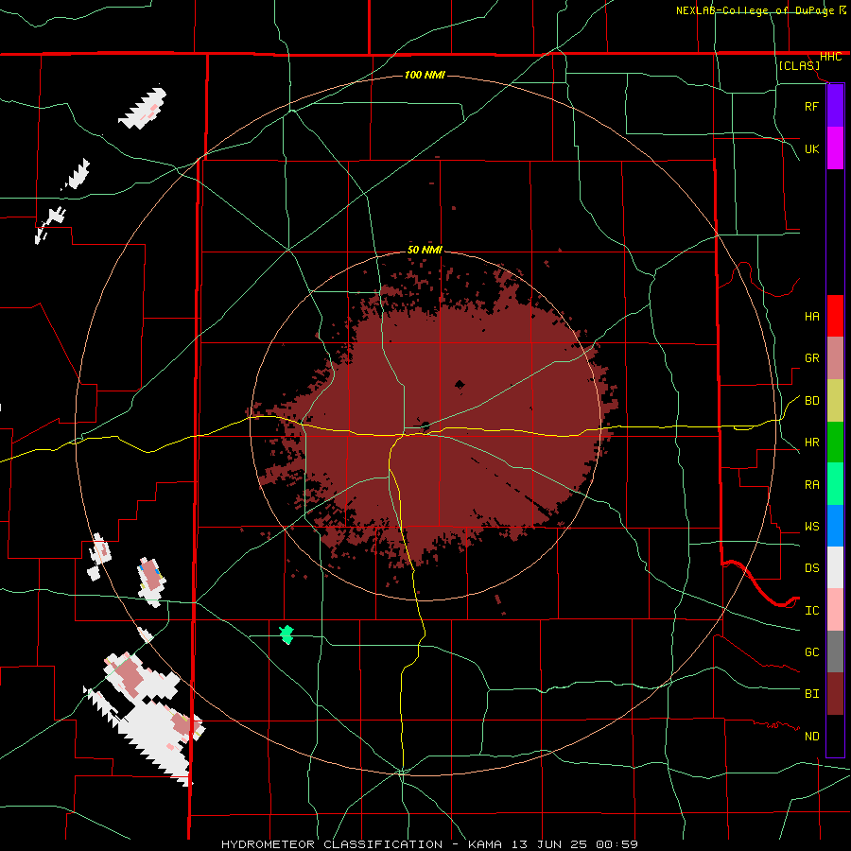Image resolution: width=851 pixels, height=851 pixels.
Task: Select the GC gray legend swatch
Action: pyautogui.click(x=835, y=651)
